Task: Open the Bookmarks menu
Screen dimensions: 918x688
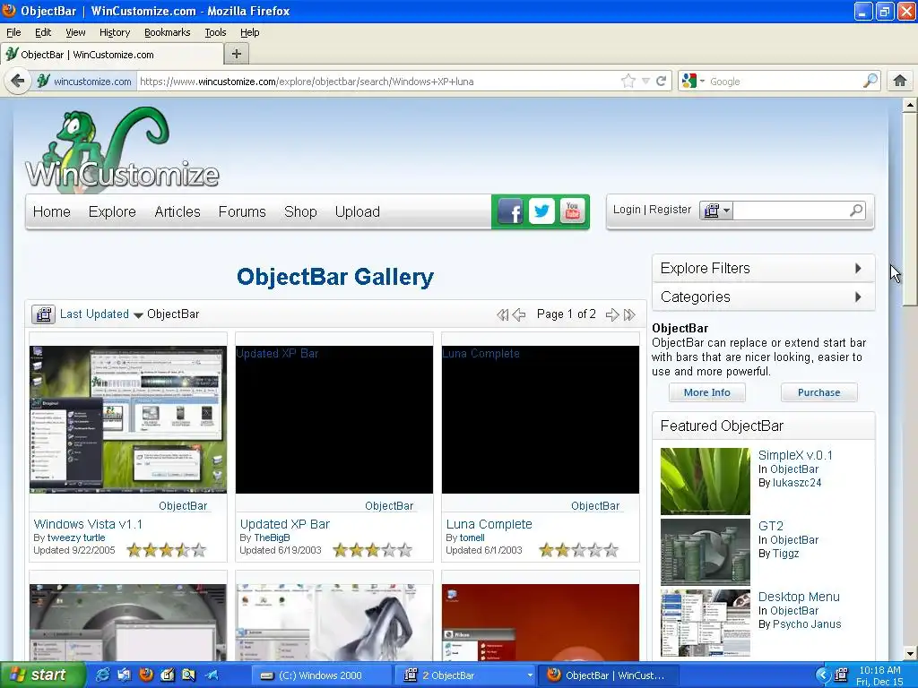Action: (168, 32)
